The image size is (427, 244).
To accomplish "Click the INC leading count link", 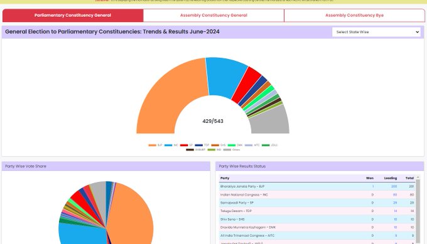I will pos(395,195).
